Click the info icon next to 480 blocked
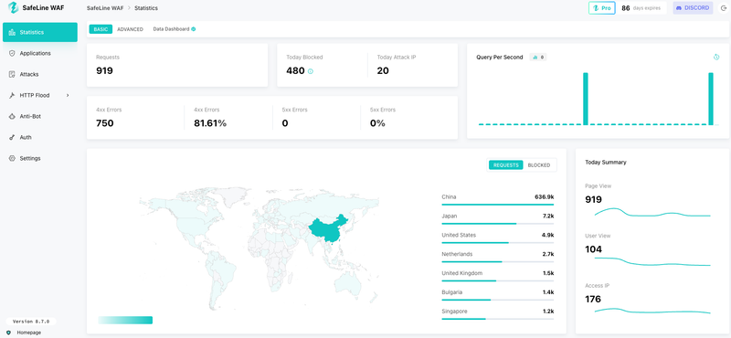 click(311, 71)
